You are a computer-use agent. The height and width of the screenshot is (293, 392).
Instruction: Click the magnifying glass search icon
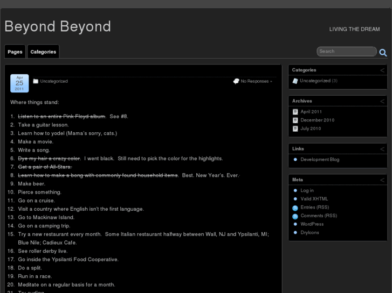pyautogui.click(x=383, y=52)
